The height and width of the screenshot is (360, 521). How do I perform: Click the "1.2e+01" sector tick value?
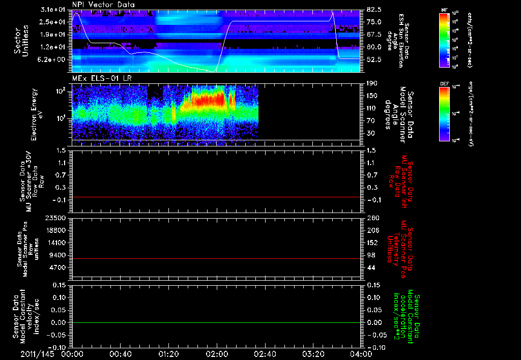pyautogui.click(x=53, y=47)
